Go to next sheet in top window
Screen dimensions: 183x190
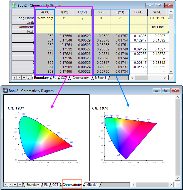[19, 78]
